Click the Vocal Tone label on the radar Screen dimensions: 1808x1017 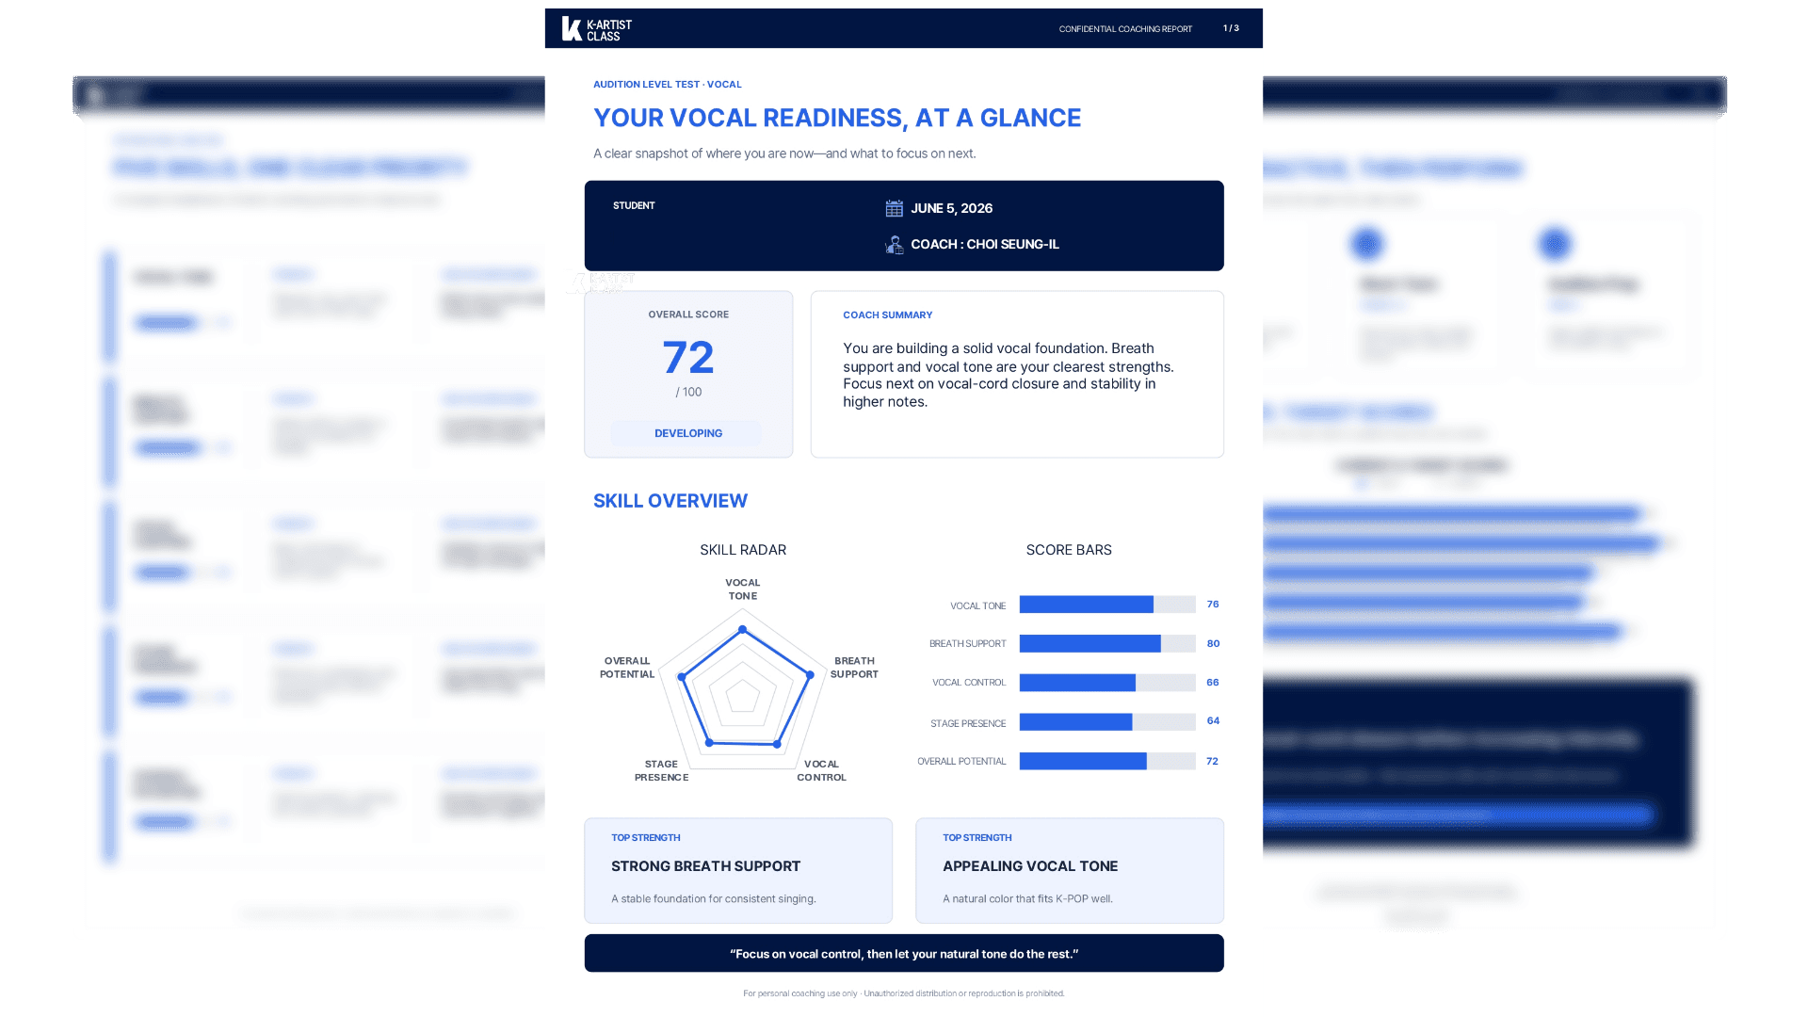pyautogui.click(x=743, y=589)
